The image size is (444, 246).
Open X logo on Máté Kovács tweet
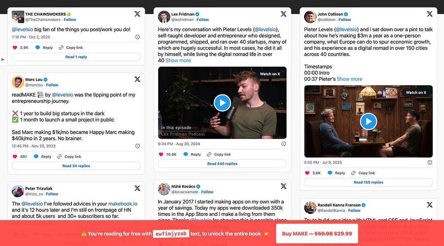tap(283, 186)
